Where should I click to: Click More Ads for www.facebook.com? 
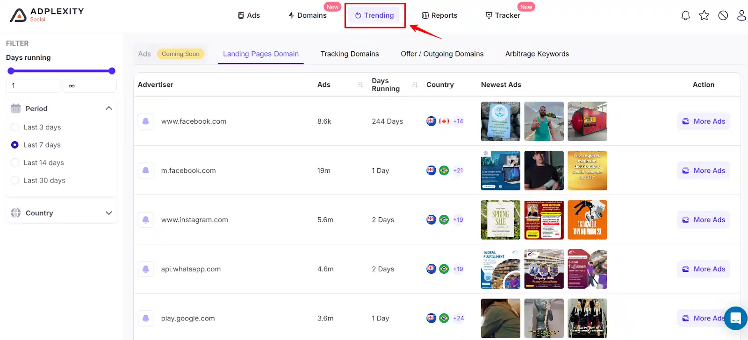tap(704, 121)
